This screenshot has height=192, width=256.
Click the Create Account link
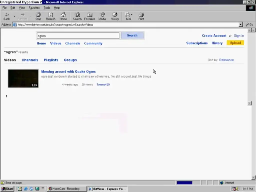coord(214,35)
